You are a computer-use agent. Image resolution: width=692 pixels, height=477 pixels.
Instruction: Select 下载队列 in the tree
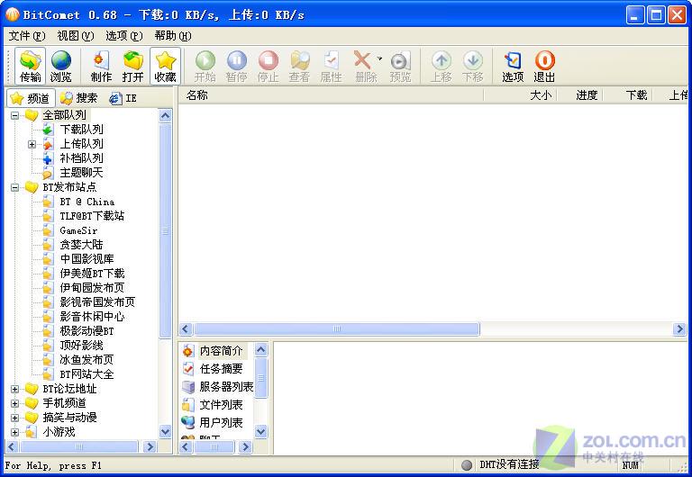point(82,130)
